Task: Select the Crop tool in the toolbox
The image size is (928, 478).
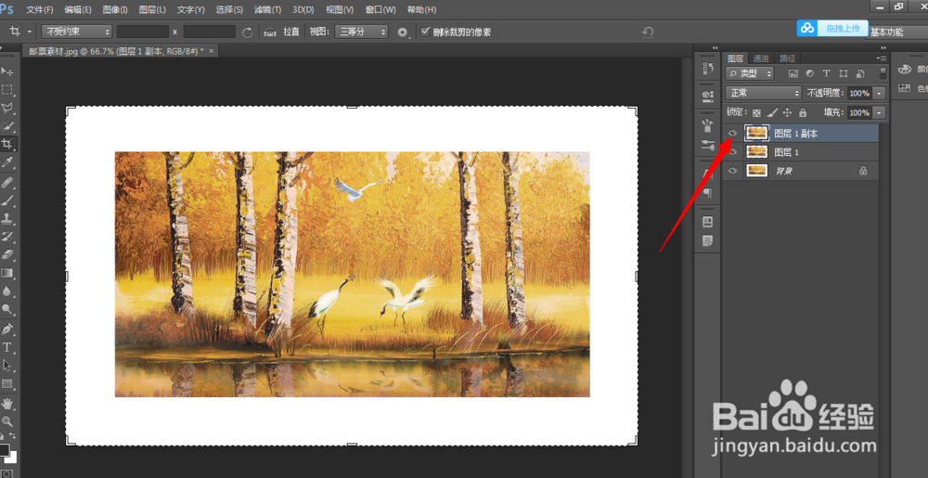Action: (x=7, y=144)
